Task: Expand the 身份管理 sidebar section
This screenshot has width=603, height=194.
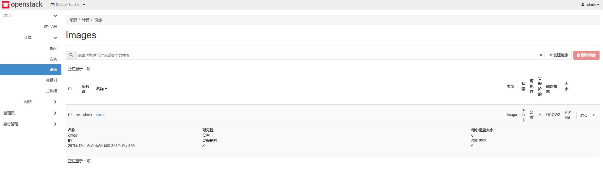Action: point(55,124)
